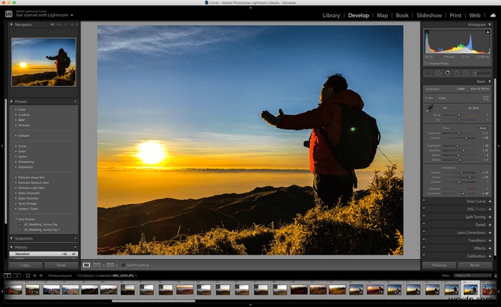This screenshot has width=501, height=307.
Task: Toggle highlight clipping indicator in histogram
Action: (x=487, y=31)
